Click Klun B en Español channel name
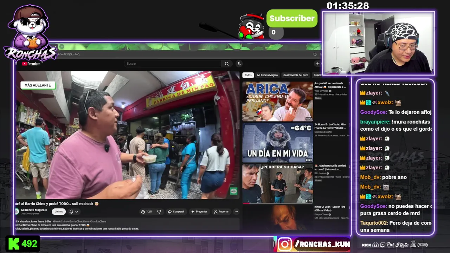This screenshot has height=253, width=450. [x=323, y=132]
